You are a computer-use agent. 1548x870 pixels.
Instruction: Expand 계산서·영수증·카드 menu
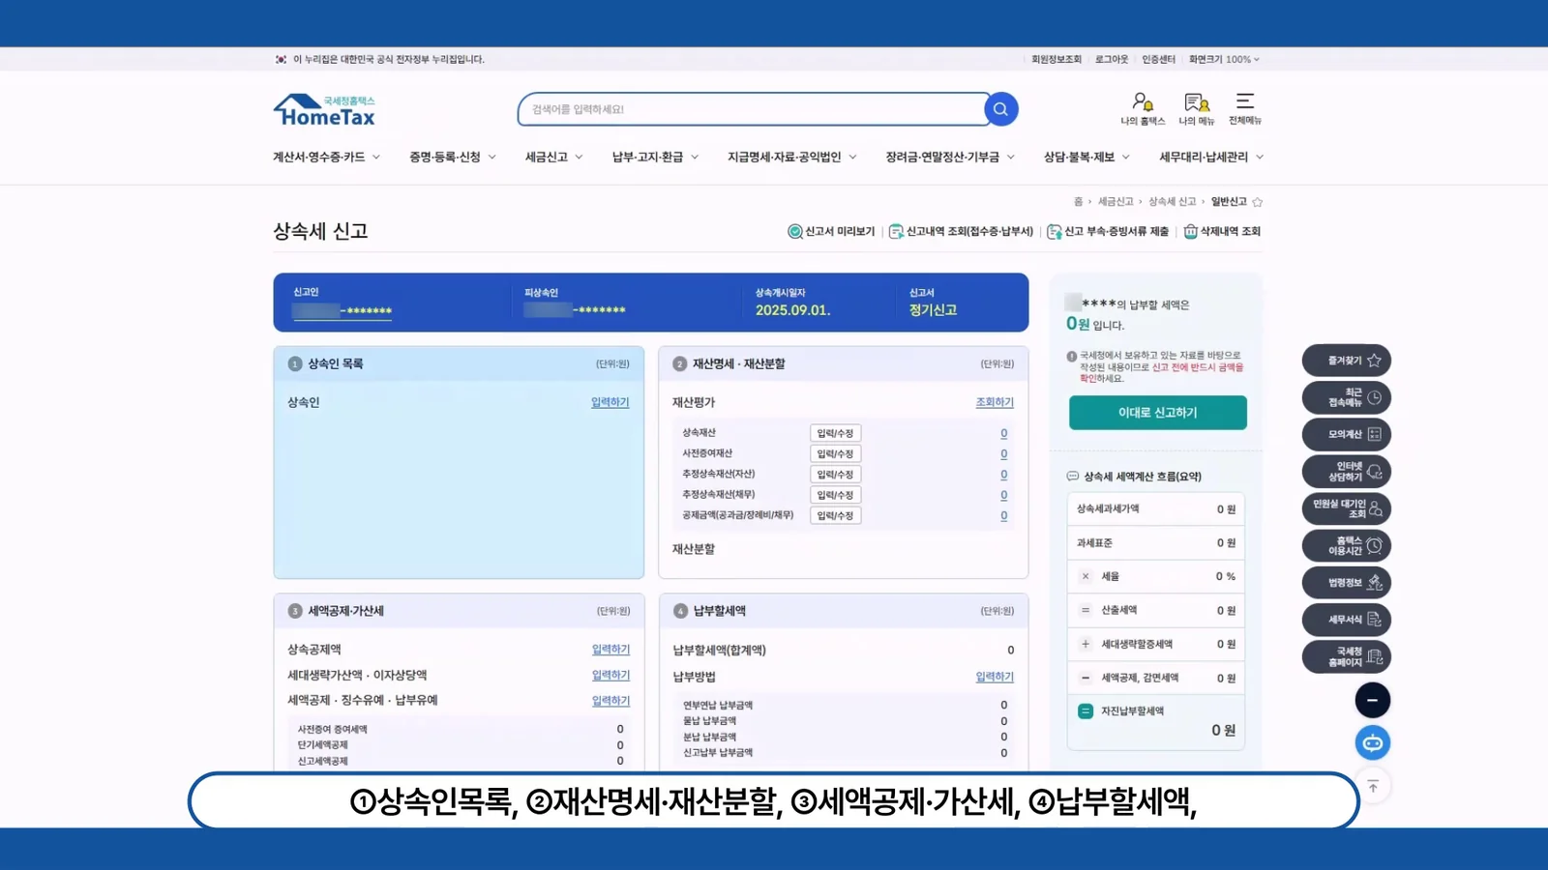326,157
